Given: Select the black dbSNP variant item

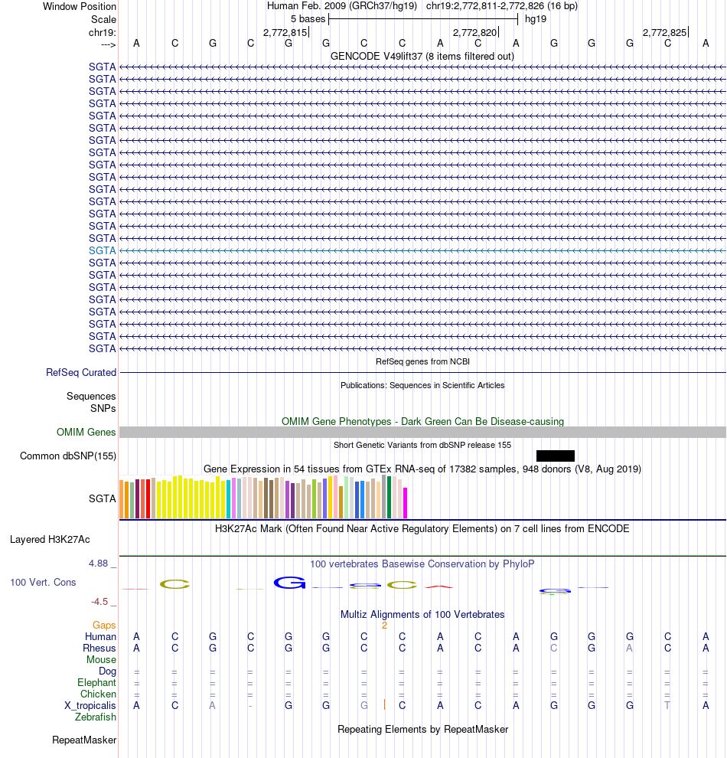Looking at the screenshot, I should 556,456.
